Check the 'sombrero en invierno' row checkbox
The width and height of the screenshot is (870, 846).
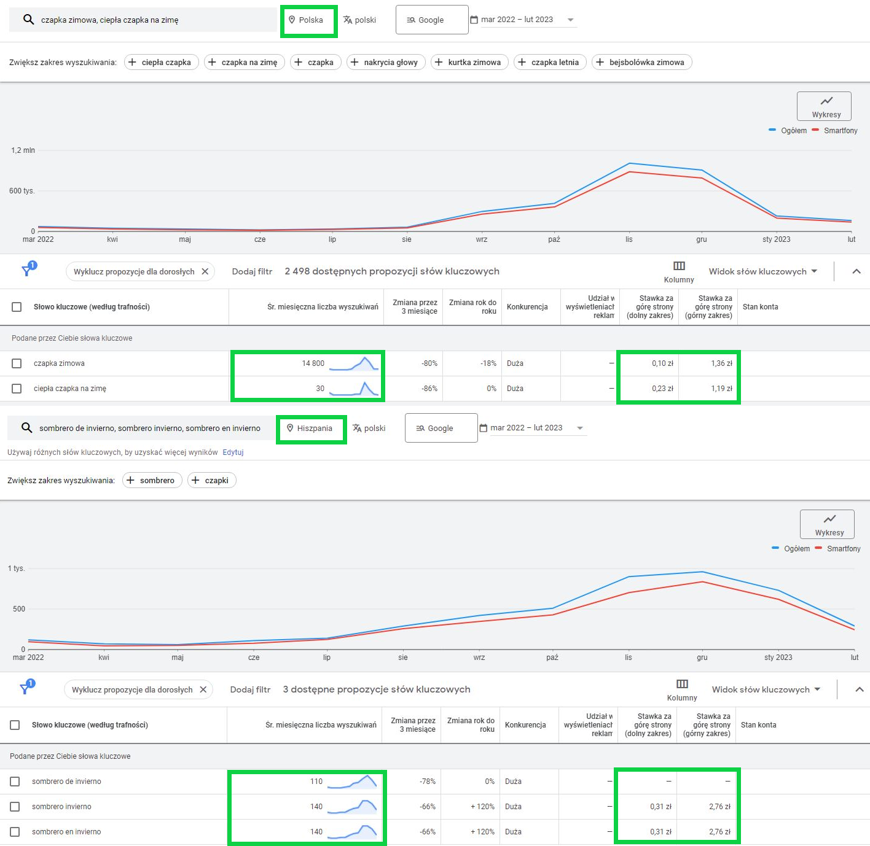click(x=15, y=832)
